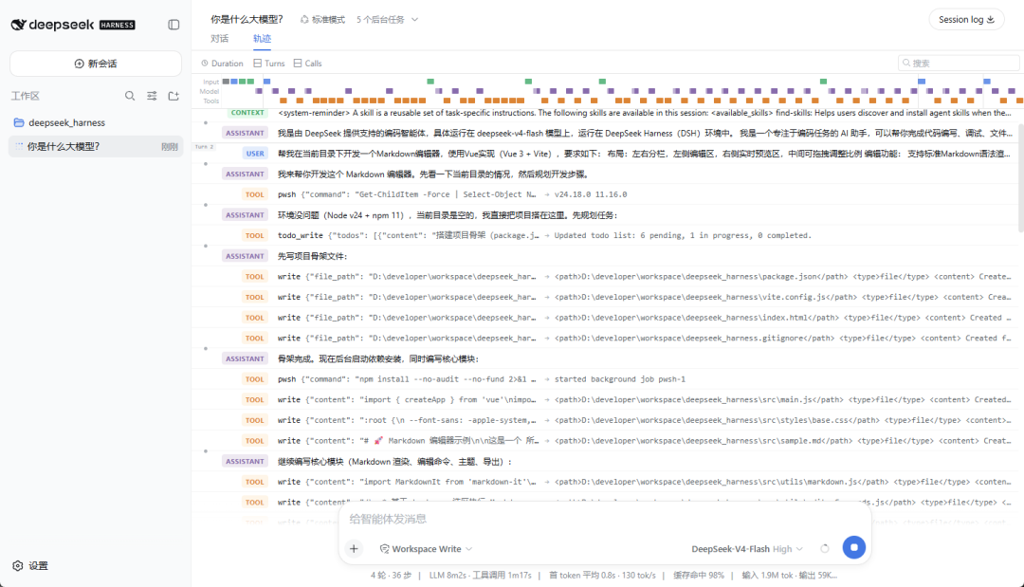Click the gray Input block in timeline
1024x587 pixels.
click(226, 82)
